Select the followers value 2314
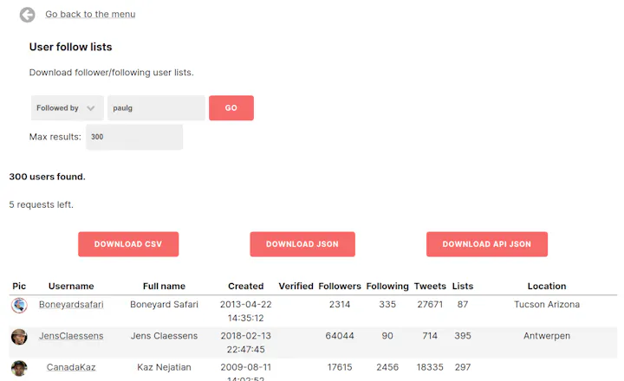Image resolution: width=624 pixels, height=381 pixels. (x=340, y=305)
